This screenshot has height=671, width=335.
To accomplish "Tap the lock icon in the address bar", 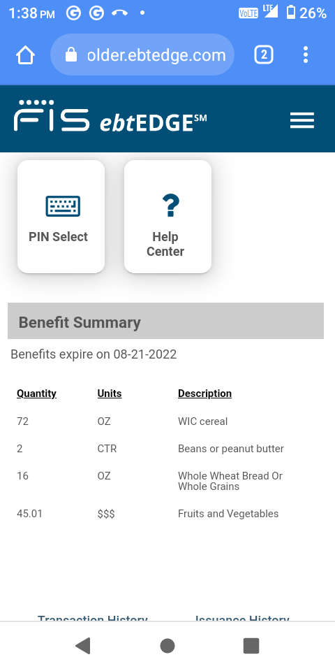I will [71, 55].
